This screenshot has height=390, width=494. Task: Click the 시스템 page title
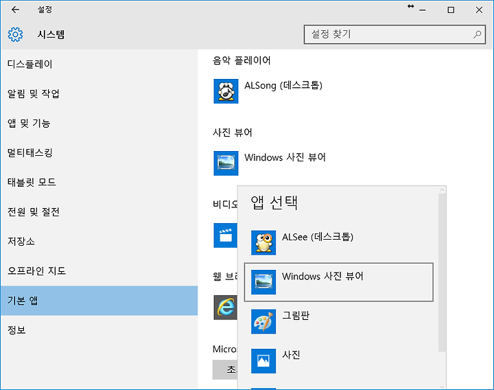click(51, 34)
